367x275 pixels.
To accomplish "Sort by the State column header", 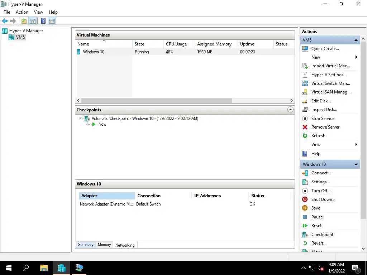I will point(148,44).
